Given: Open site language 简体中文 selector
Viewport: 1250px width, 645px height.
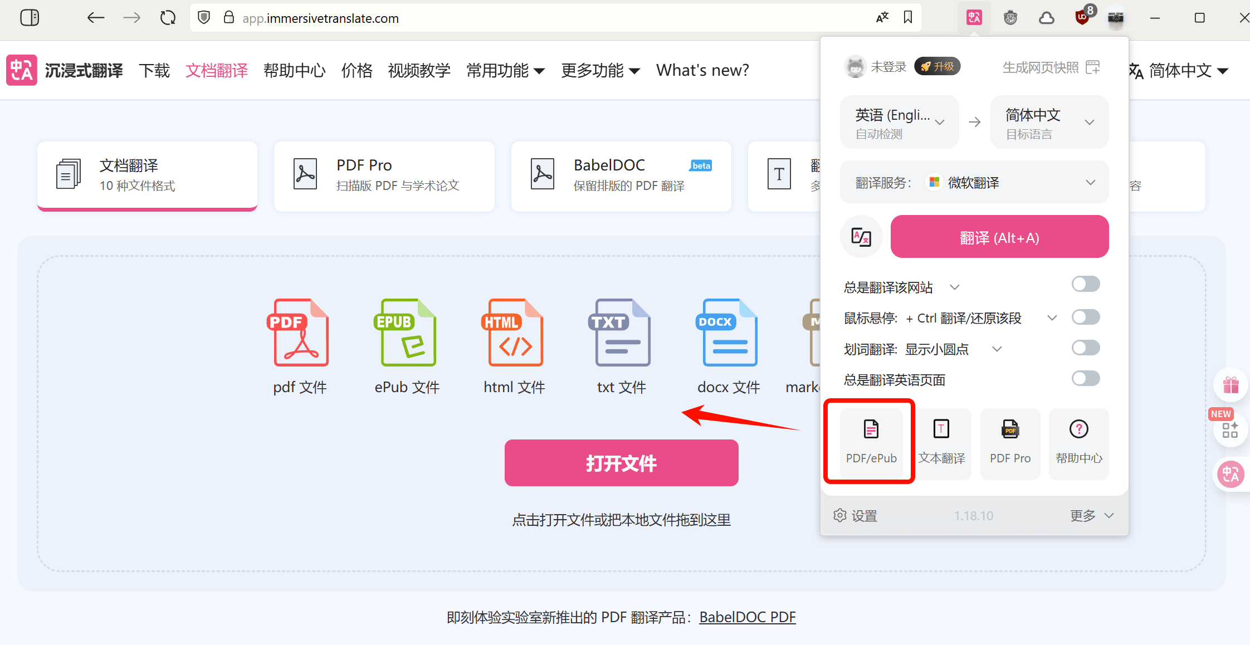Looking at the screenshot, I should [x=1179, y=70].
